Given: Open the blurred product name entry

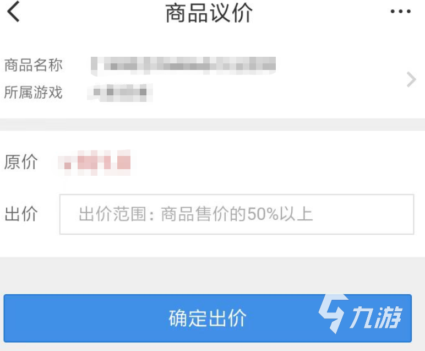Looking at the screenshot, I should click(183, 66).
